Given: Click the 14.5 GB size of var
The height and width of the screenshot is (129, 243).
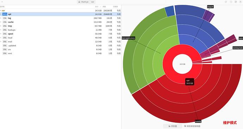Looking at the screenshot, I should [x=98, y=10].
